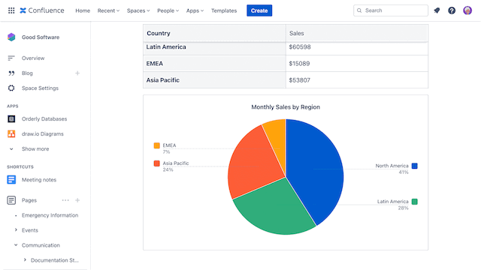
Task: Create a page with Pages plus icon
Action: pyautogui.click(x=77, y=200)
